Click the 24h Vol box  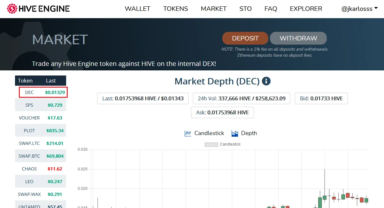242,98
